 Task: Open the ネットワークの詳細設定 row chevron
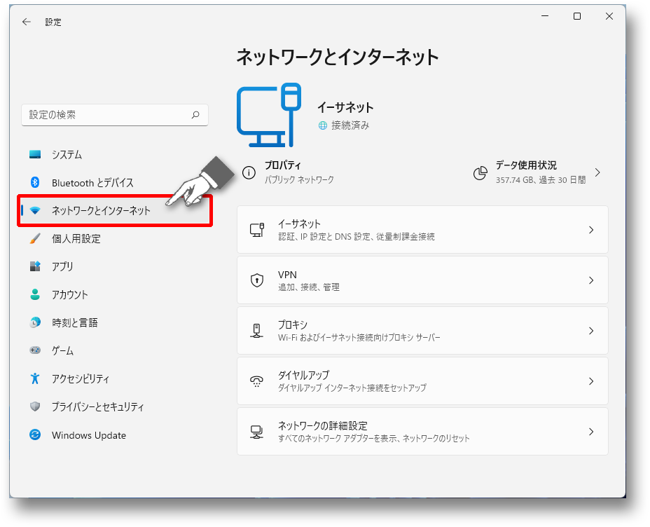point(591,432)
